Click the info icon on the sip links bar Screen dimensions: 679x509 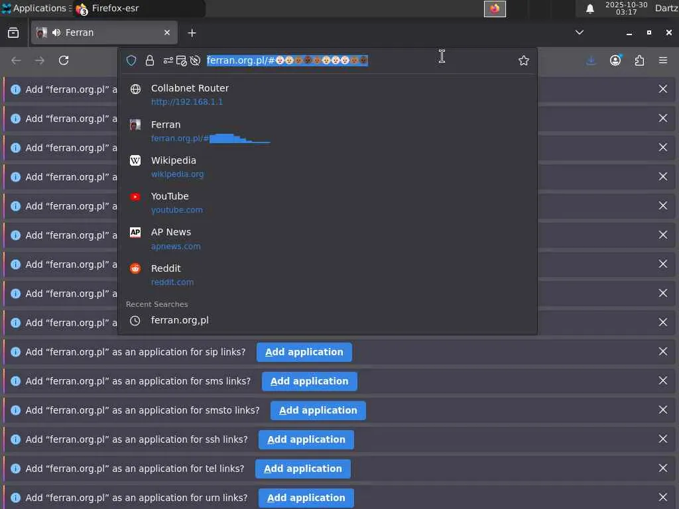pyautogui.click(x=16, y=352)
